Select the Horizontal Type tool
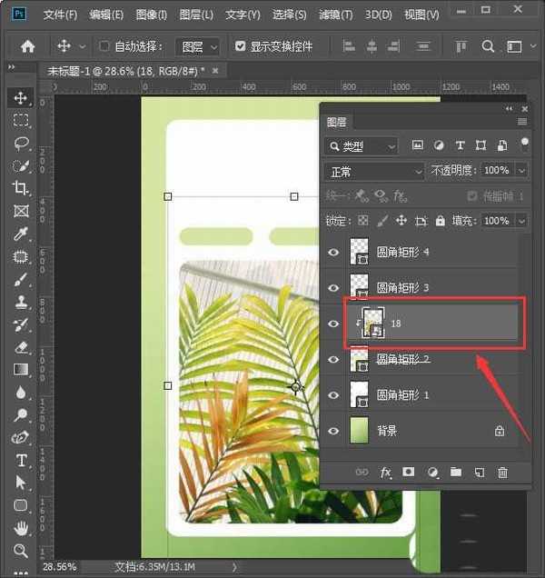This screenshot has height=578, width=545. pyautogui.click(x=20, y=461)
